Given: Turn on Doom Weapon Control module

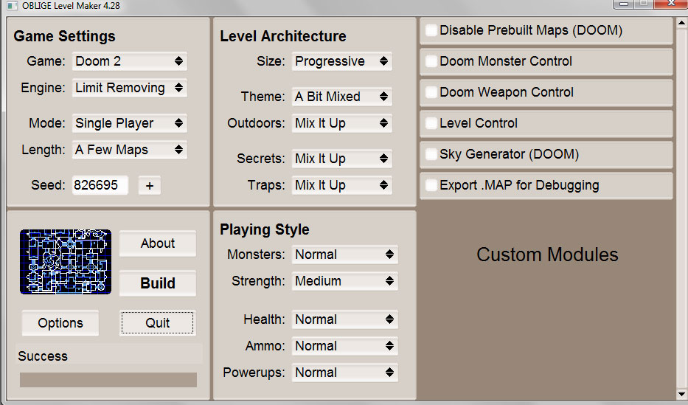Looking at the screenshot, I should [x=431, y=92].
